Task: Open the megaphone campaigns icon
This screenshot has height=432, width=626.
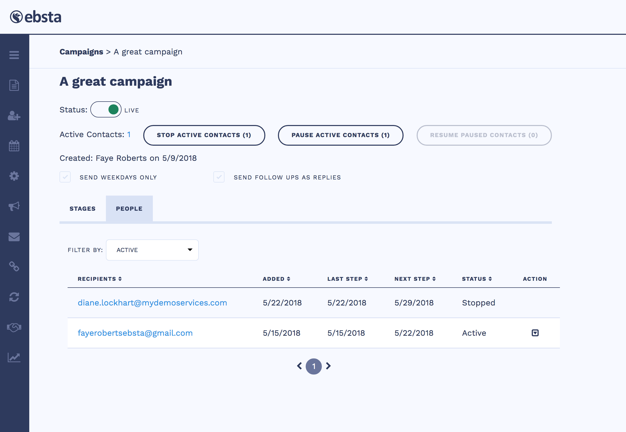Action: tap(14, 206)
